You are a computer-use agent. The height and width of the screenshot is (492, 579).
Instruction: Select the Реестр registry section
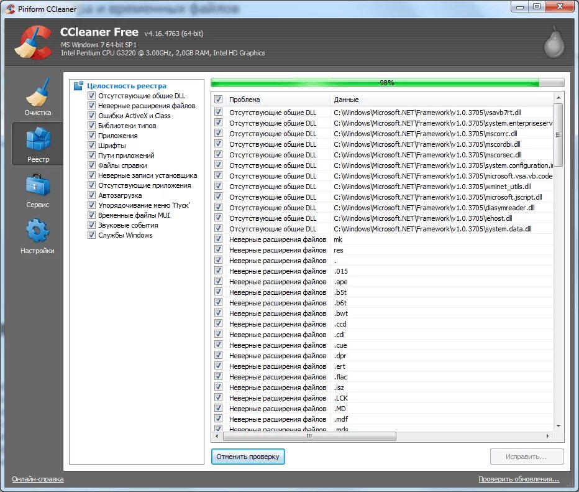click(x=38, y=144)
